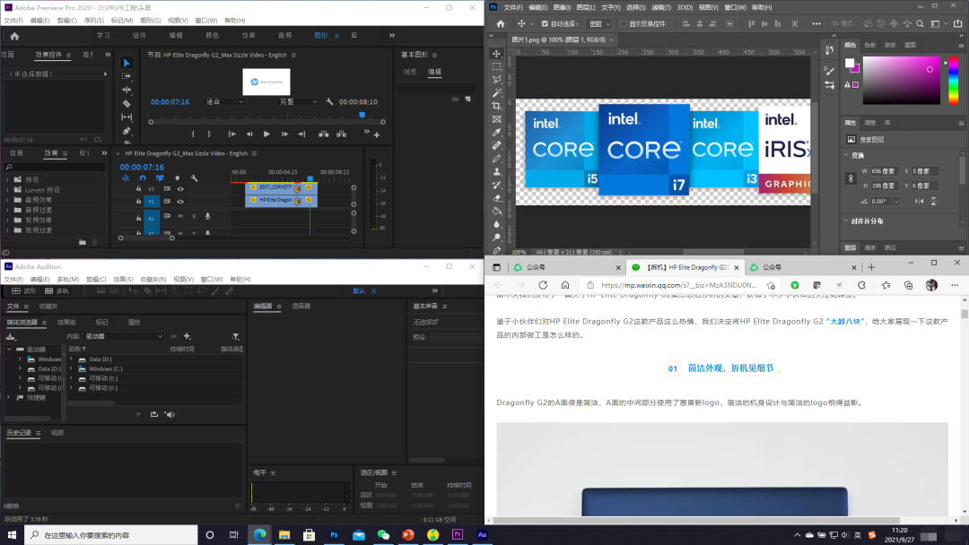Click Premiere's step forward one frame button
This screenshot has width=969, height=545.
(284, 134)
